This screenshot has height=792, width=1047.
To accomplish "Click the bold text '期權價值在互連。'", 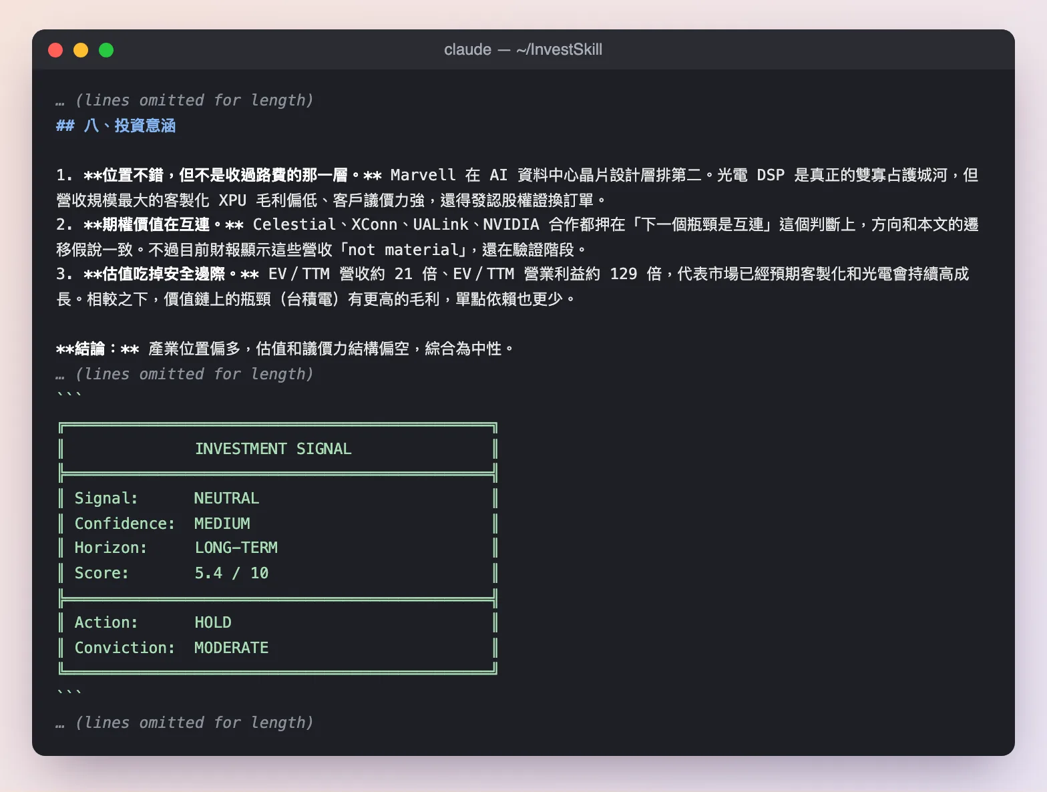I will (x=162, y=224).
